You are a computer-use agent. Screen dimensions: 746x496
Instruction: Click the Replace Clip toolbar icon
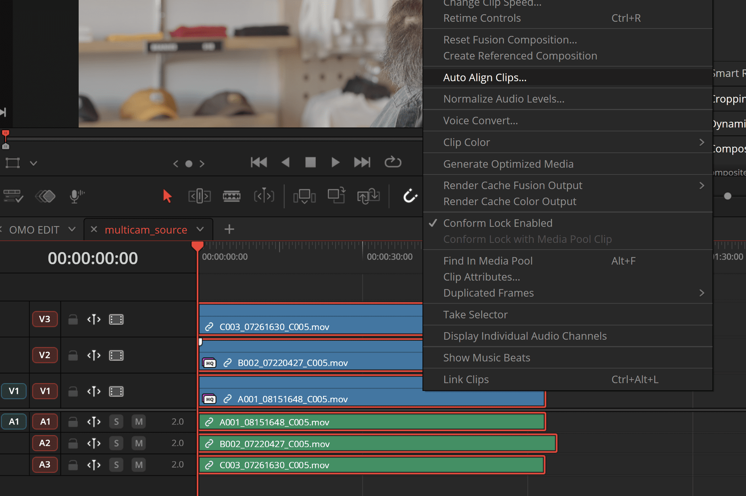pyautogui.click(x=368, y=196)
